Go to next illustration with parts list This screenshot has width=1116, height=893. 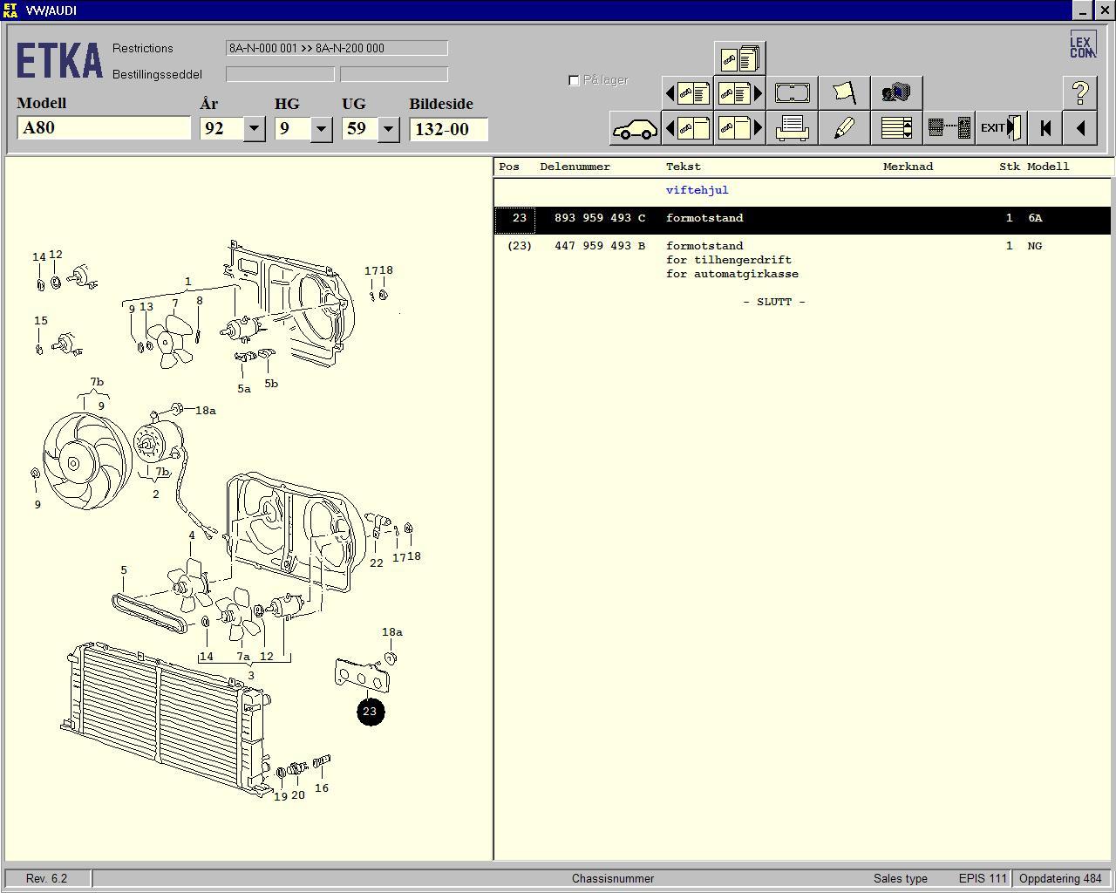coord(739,93)
